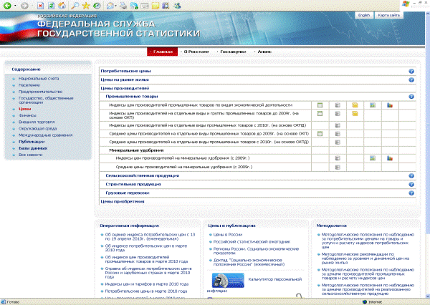This screenshot has width=430, height=305.
Task: Open the Mail icon dropdown arrow
Action: (x=115, y=6)
